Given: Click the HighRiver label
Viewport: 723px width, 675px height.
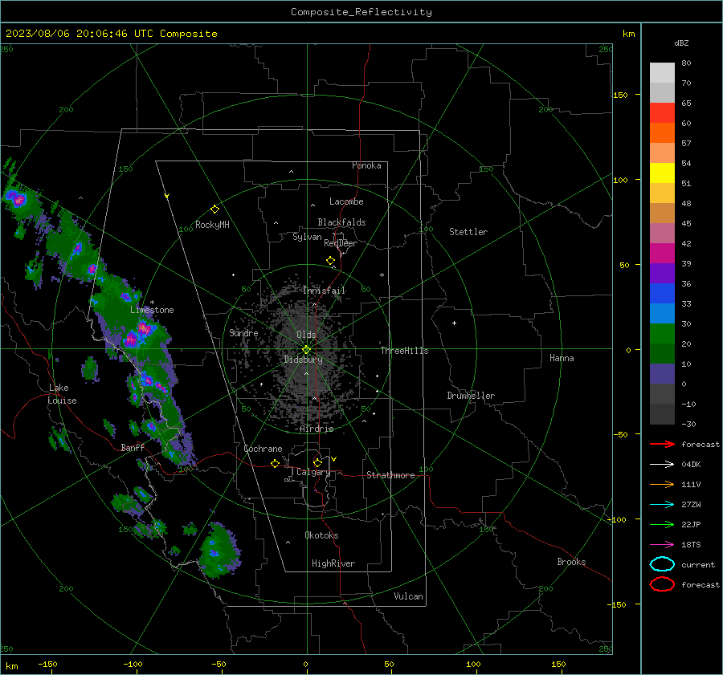Looking at the screenshot, I should tap(333, 563).
